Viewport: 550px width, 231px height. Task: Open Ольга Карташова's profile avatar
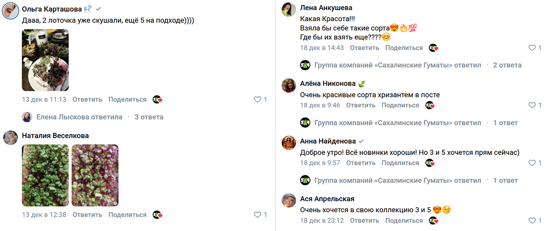tap(11, 12)
